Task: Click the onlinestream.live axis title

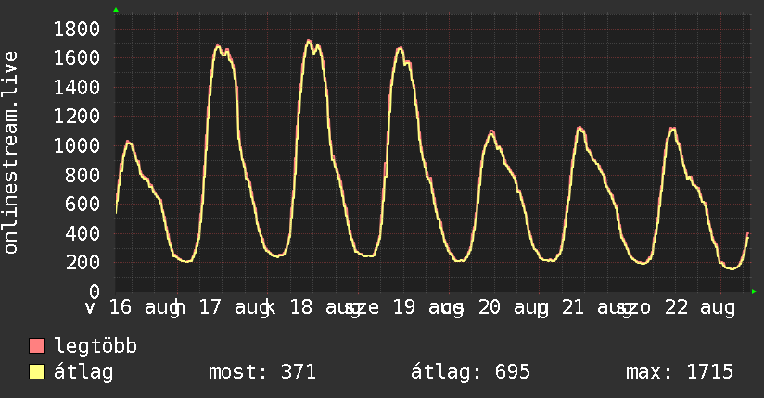Action: tap(10, 153)
